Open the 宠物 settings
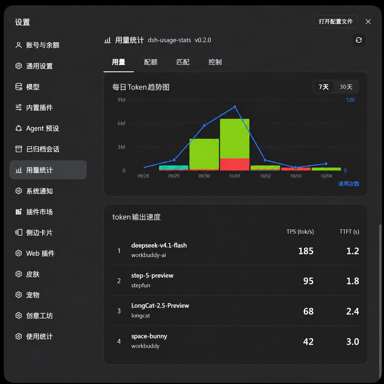Screen dimensions: 384x384 (x=48, y=295)
